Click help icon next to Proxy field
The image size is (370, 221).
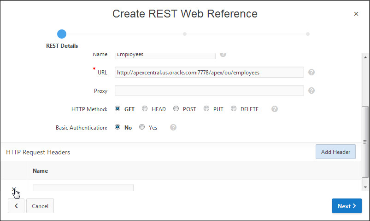coord(311,91)
